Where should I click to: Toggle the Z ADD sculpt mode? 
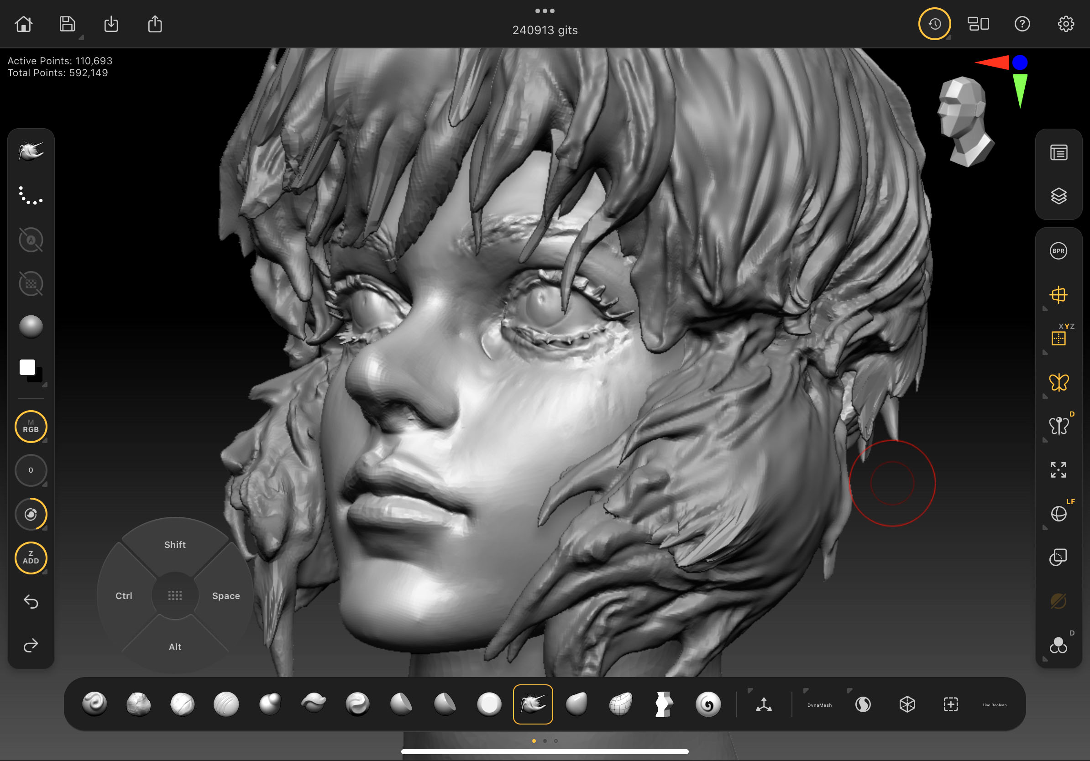[x=31, y=558]
